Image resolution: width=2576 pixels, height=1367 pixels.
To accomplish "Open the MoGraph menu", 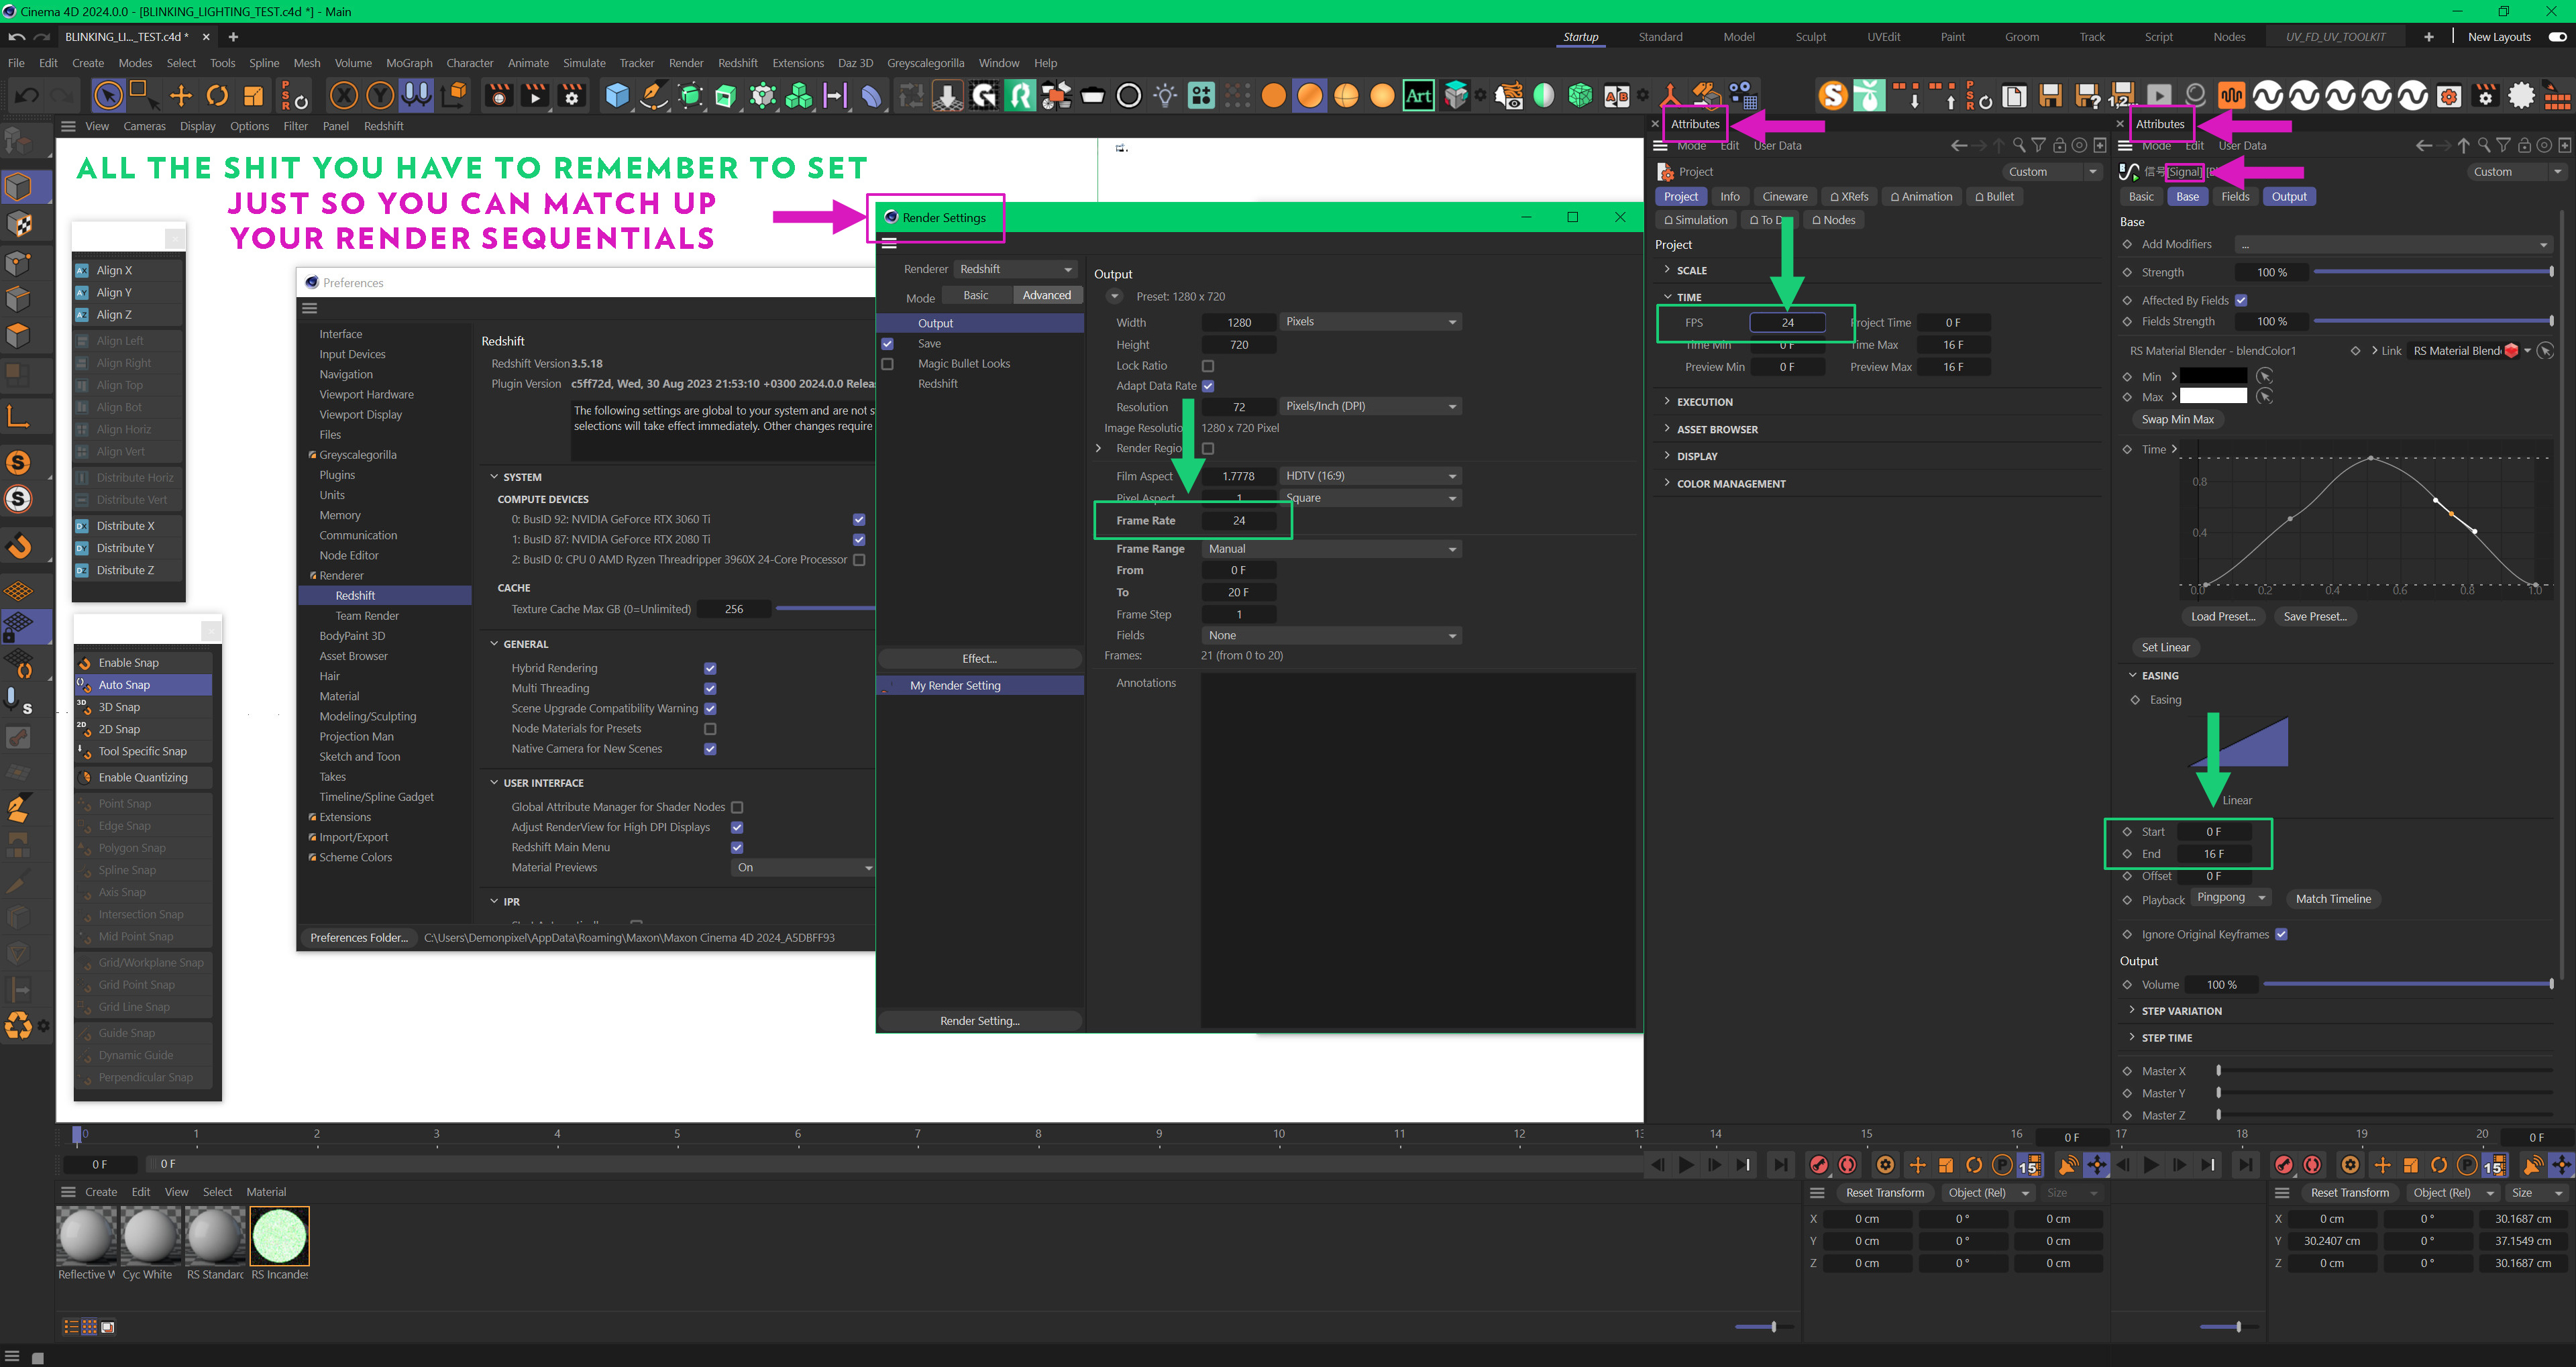I will (x=409, y=63).
